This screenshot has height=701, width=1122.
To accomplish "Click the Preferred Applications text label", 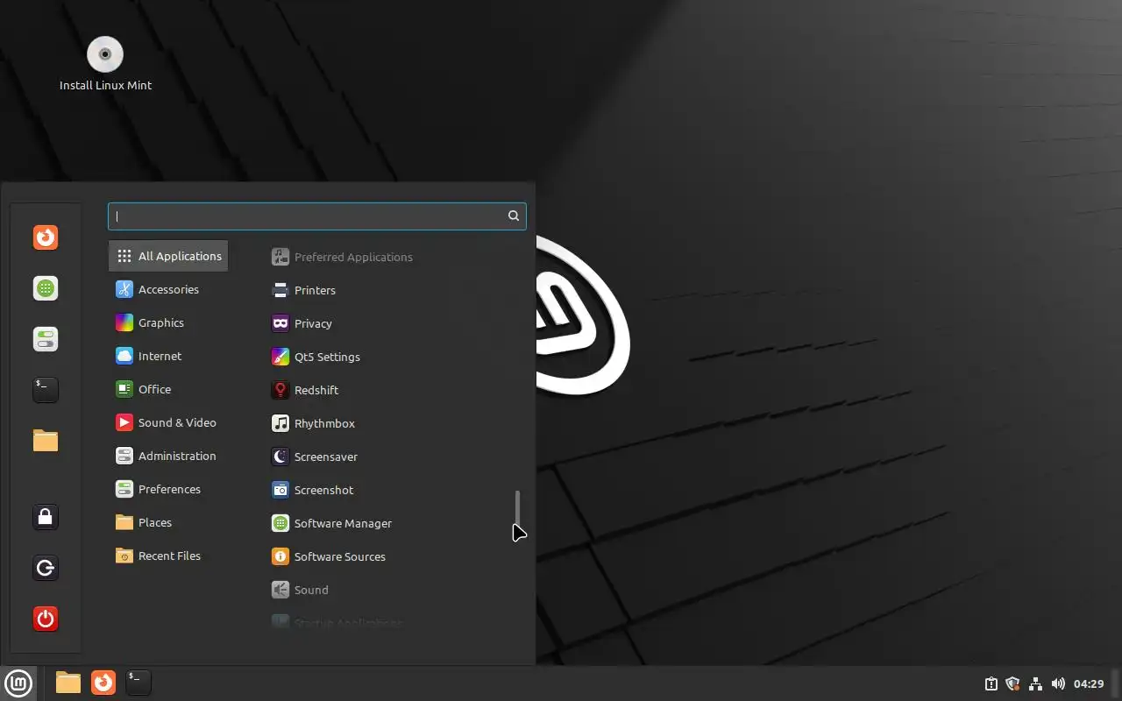I will point(353,257).
